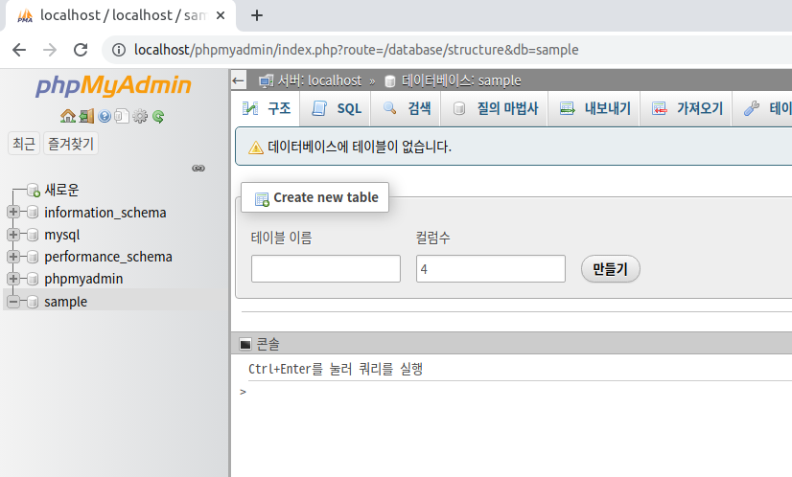This screenshot has width=792, height=477.
Task: Click the browser address bar URL
Action: point(356,50)
